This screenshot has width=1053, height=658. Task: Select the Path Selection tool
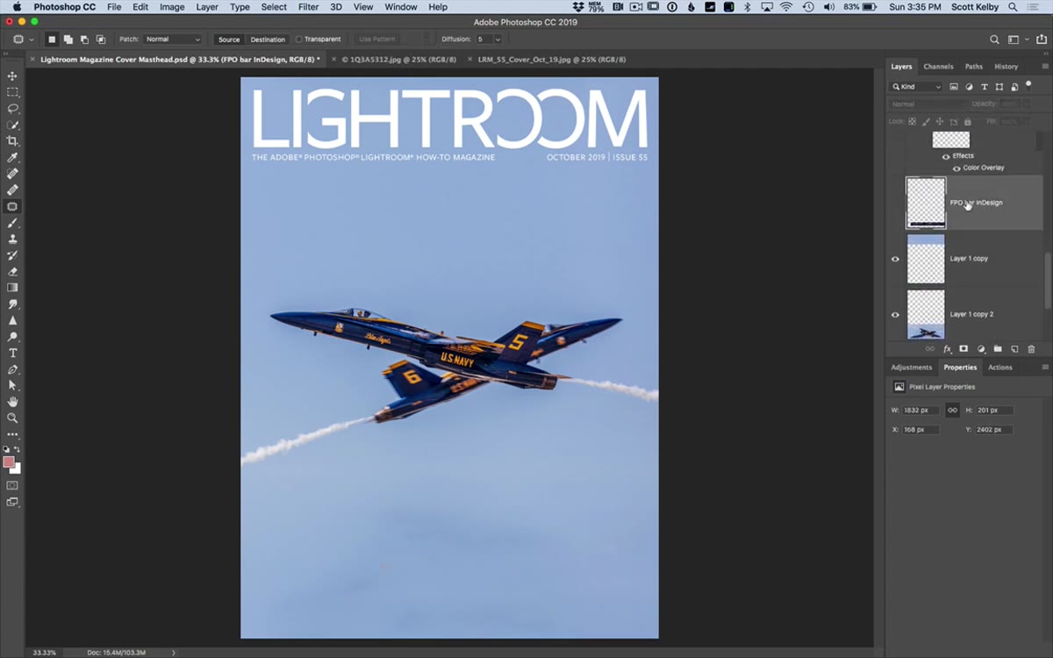click(x=12, y=385)
